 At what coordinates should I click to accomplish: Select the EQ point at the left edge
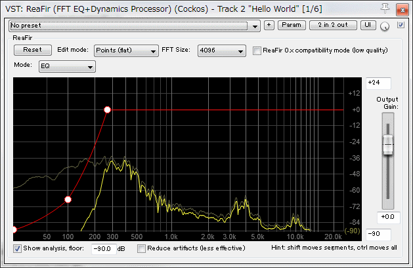[14, 229]
